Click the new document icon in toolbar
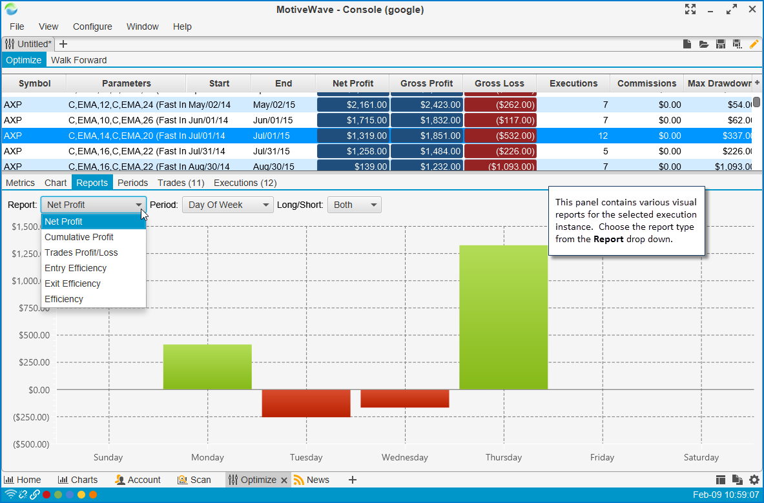 pos(688,44)
